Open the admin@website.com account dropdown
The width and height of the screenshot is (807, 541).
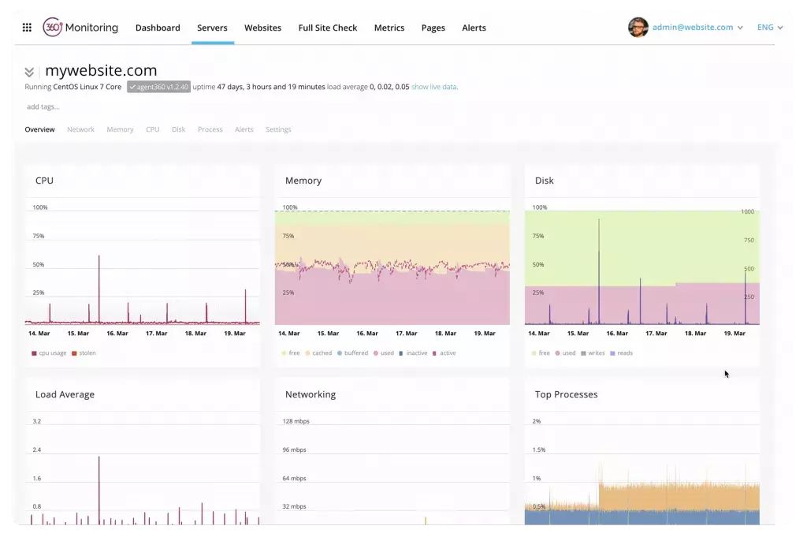(x=697, y=28)
